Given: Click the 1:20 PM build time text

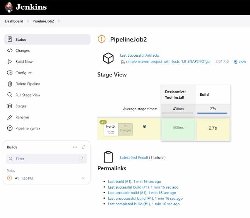Looking at the screenshot, I should click(x=27, y=178).
